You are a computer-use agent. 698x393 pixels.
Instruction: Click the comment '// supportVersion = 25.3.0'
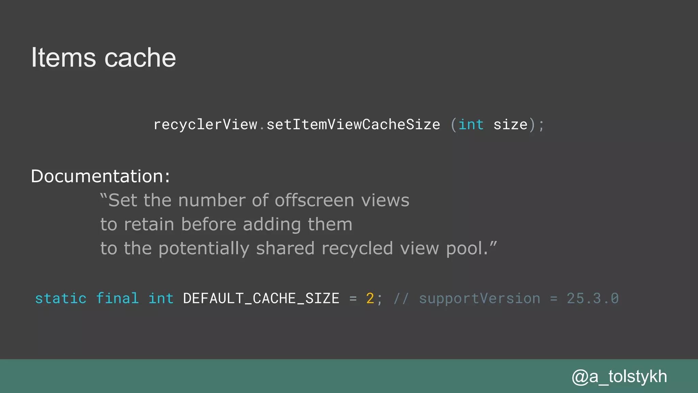click(x=506, y=299)
